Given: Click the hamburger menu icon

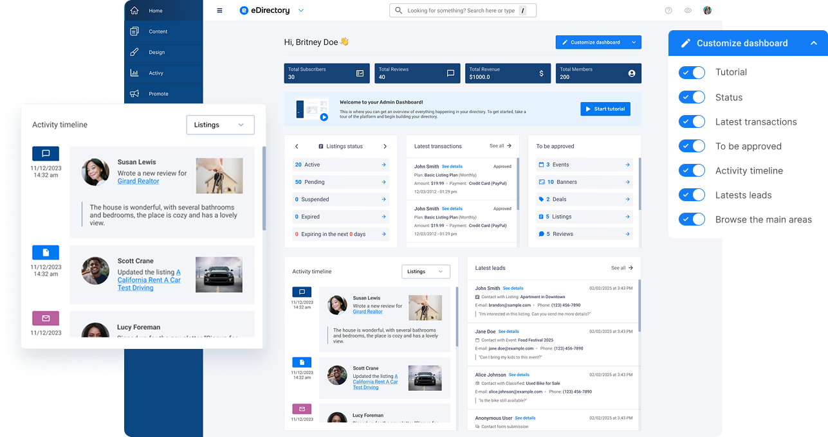Looking at the screenshot, I should point(219,11).
